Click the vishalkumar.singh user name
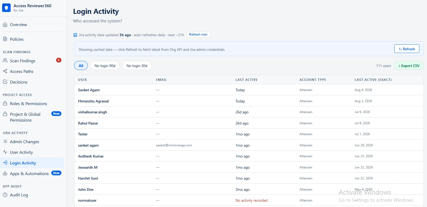 [93, 112]
